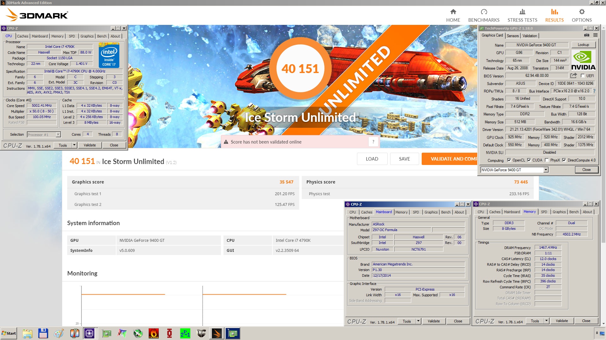606x340 pixels.
Task: Click Graphics test 1 result row
Action: [x=183, y=194]
